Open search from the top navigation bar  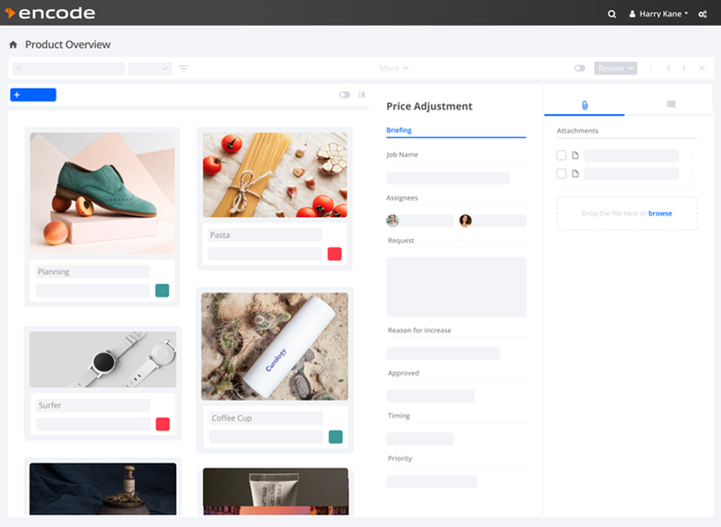(x=611, y=13)
